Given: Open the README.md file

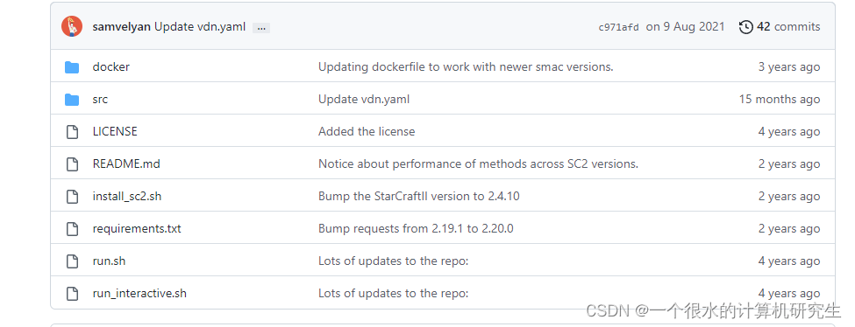Looking at the screenshot, I should click(x=126, y=163).
